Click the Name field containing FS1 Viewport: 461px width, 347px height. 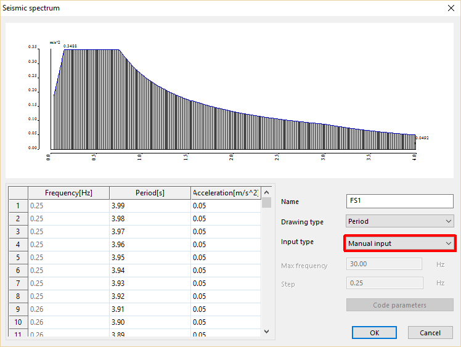(400, 201)
